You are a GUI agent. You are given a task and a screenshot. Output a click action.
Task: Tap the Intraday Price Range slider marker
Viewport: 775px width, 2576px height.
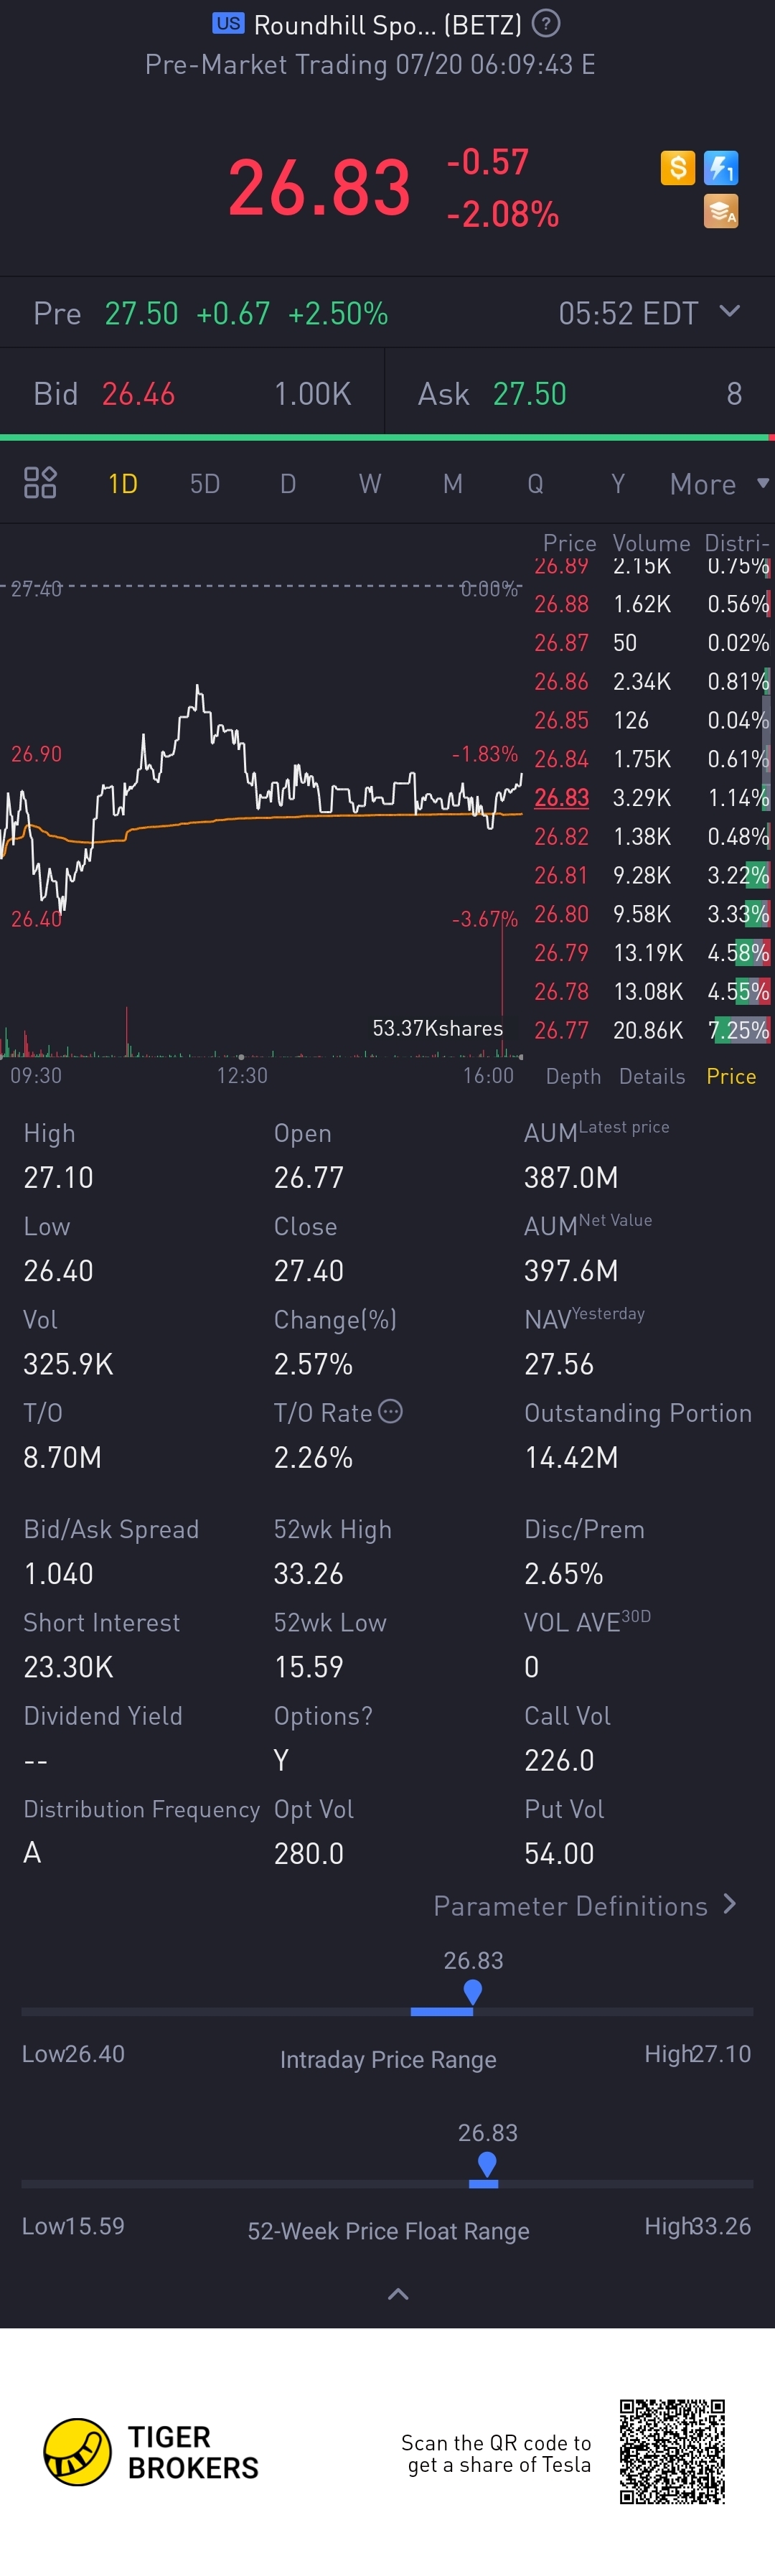(473, 1991)
